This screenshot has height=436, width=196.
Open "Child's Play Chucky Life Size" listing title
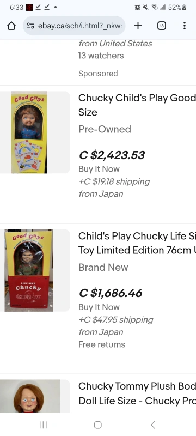pos(137,243)
